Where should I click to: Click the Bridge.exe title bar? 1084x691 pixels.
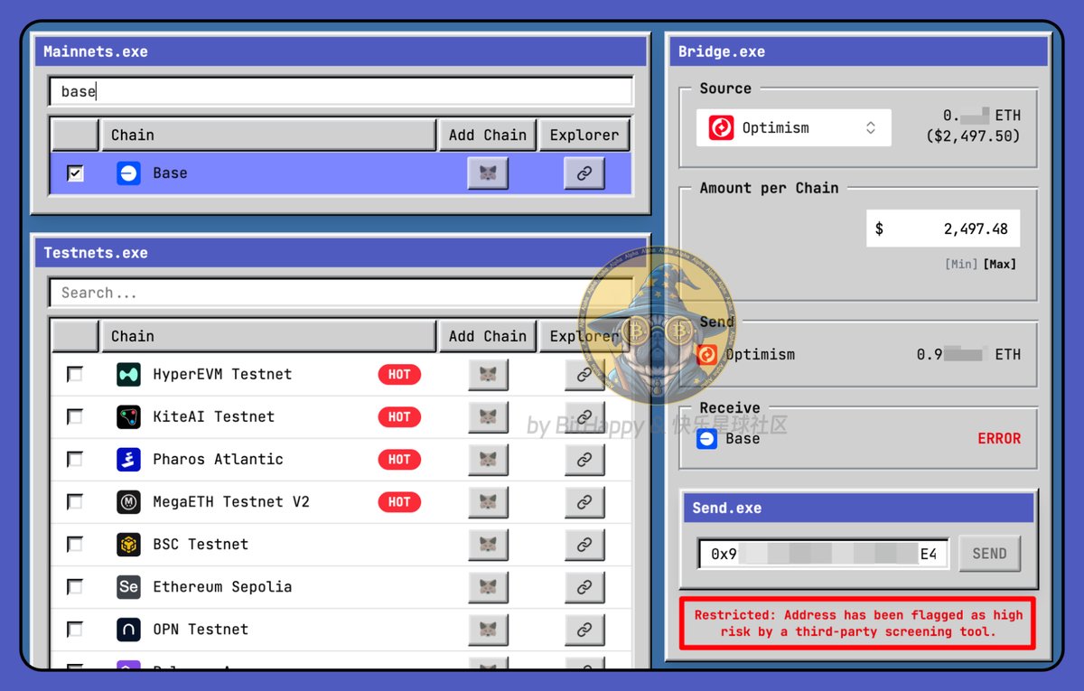point(859,51)
